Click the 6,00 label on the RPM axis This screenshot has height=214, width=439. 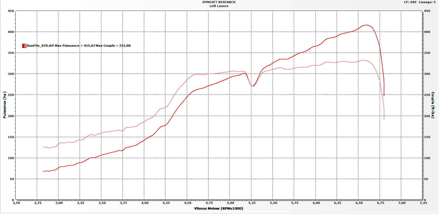click(316, 203)
